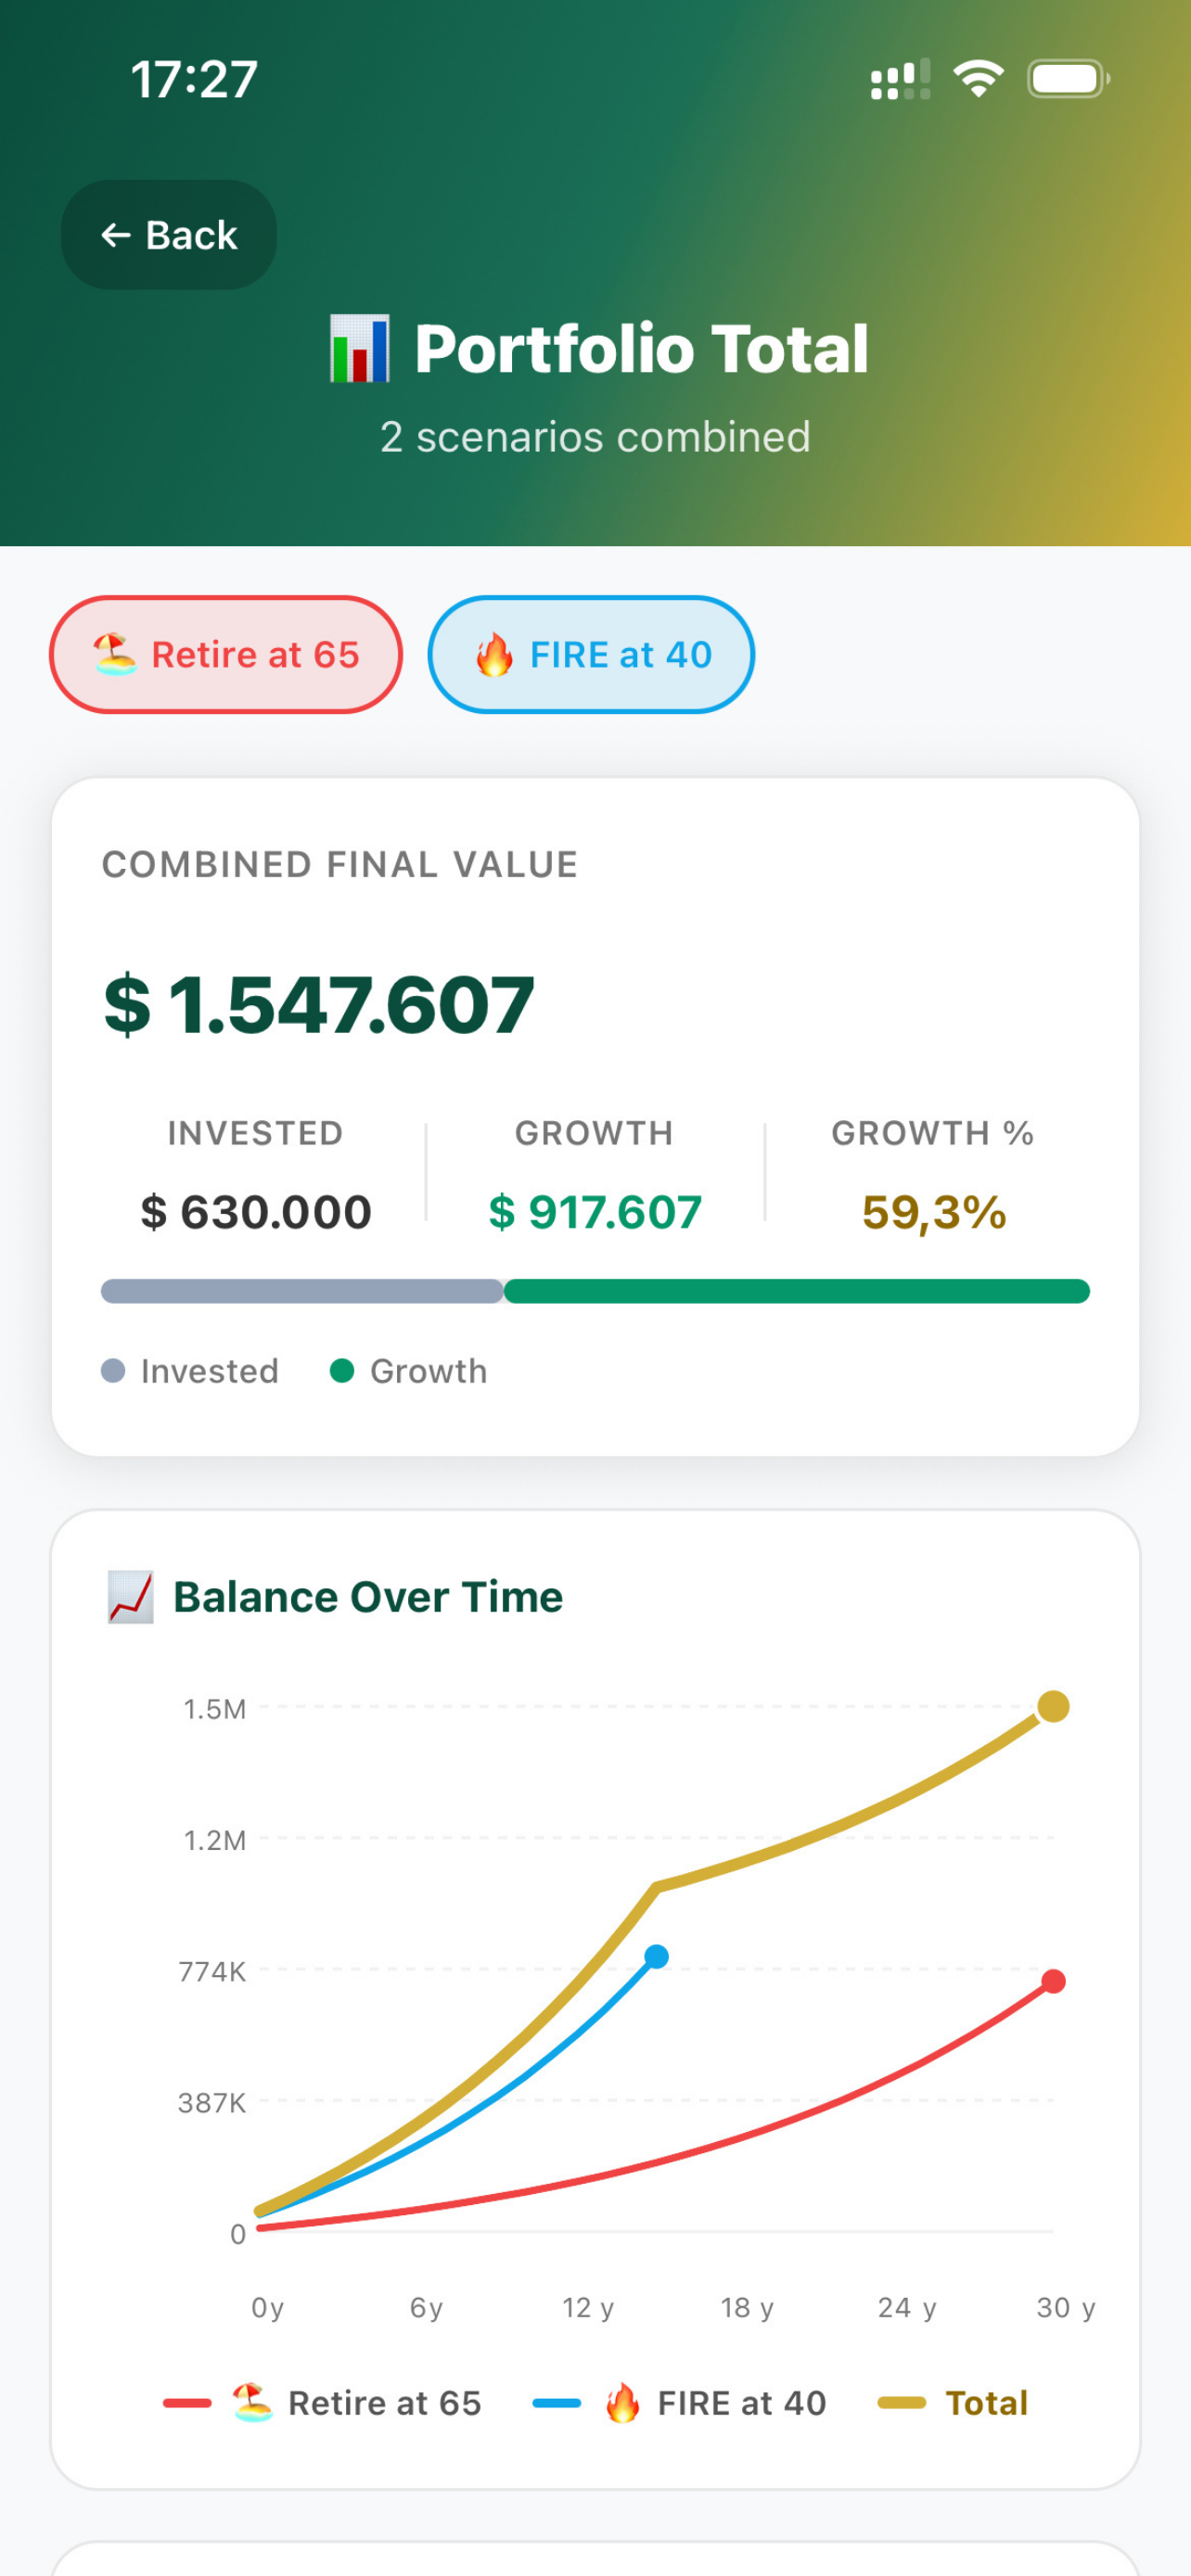Image resolution: width=1191 pixels, height=2576 pixels.
Task: Select the Growth $ 917.607 figure
Action: coord(595,1212)
